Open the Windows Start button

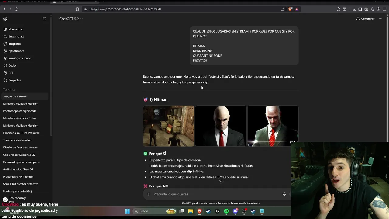click(x=127, y=211)
